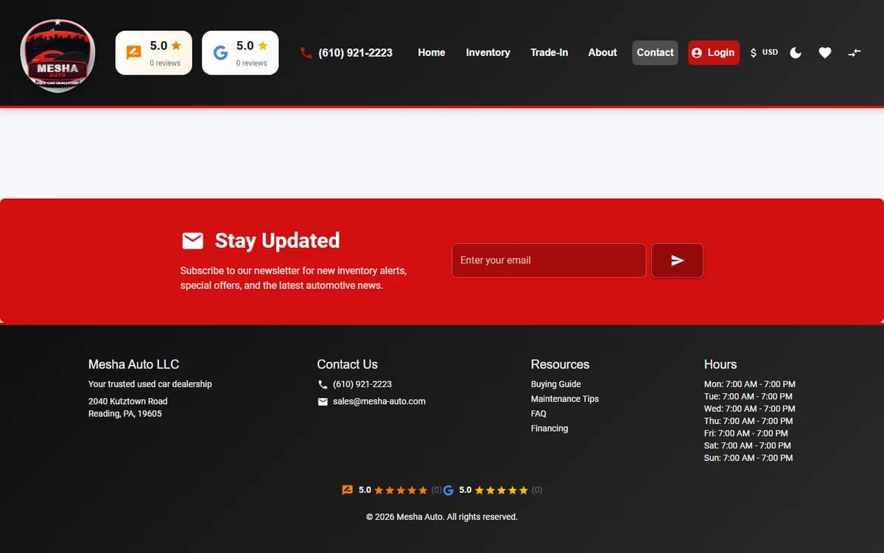884x553 pixels.
Task: Open favorites heart icon
Action: click(825, 52)
